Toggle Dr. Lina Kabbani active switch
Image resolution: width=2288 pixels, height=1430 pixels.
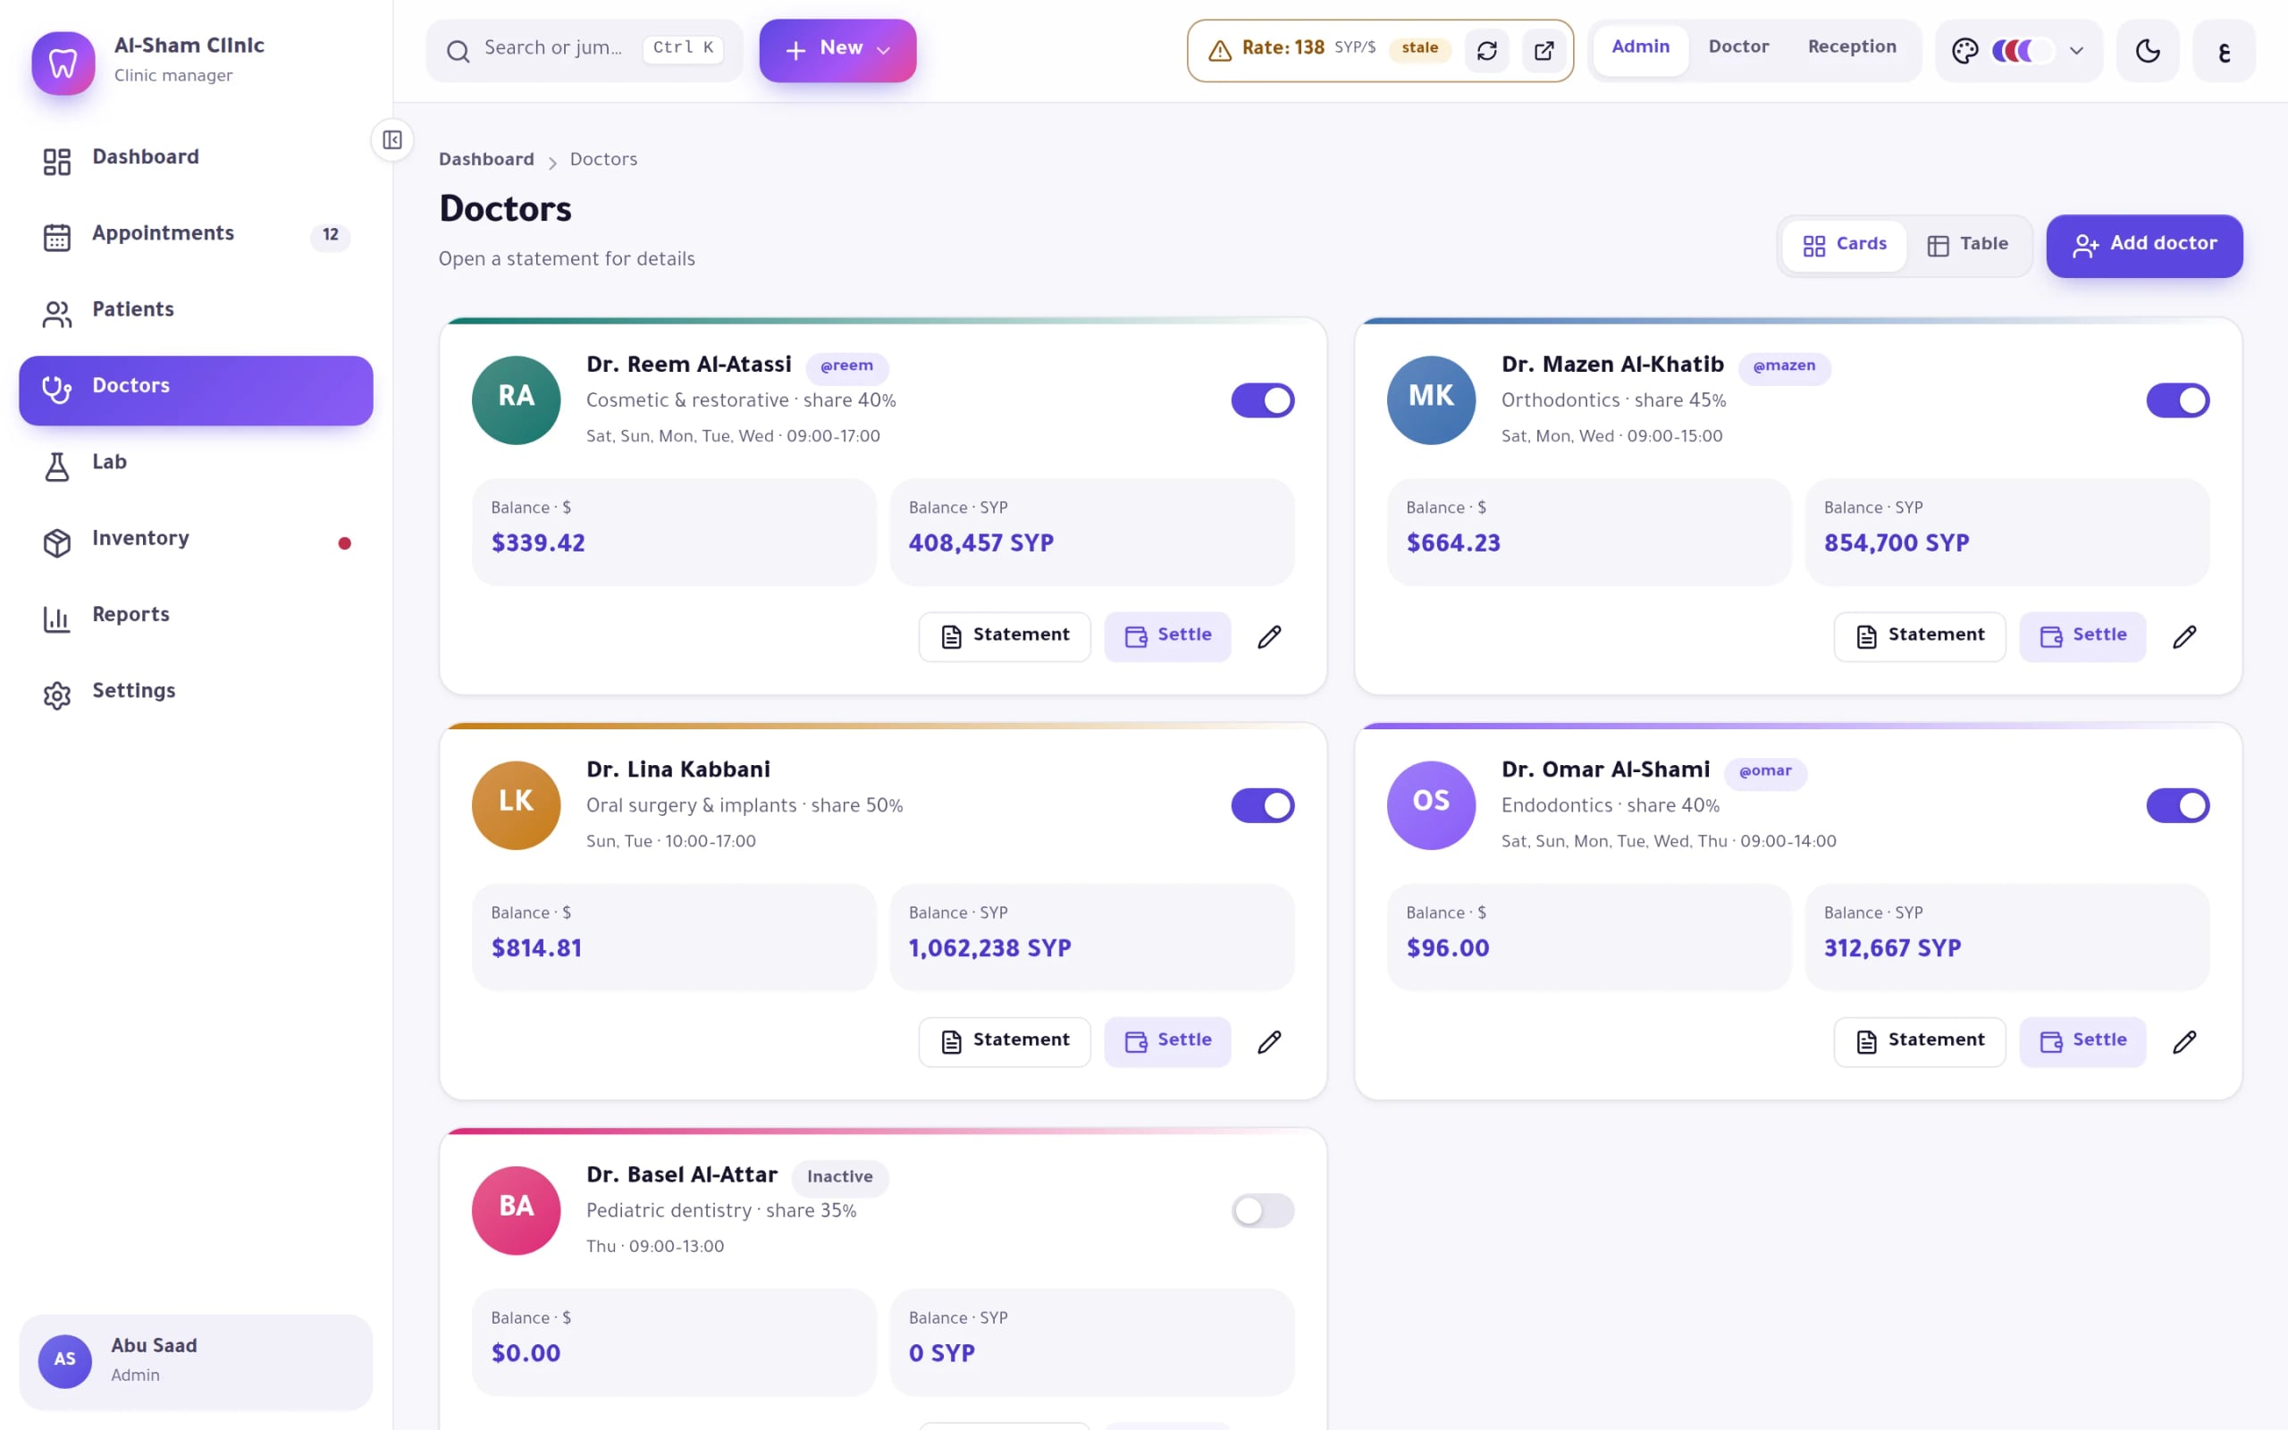click(x=1262, y=805)
